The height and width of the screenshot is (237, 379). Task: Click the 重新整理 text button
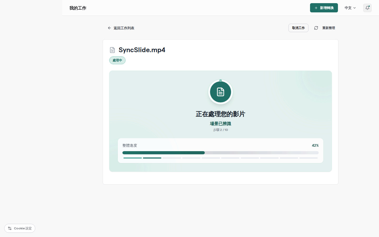click(328, 28)
